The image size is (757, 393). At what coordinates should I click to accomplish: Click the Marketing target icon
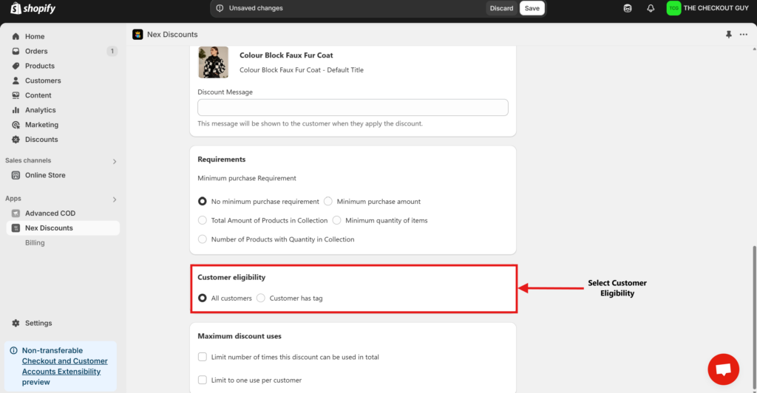click(x=16, y=124)
